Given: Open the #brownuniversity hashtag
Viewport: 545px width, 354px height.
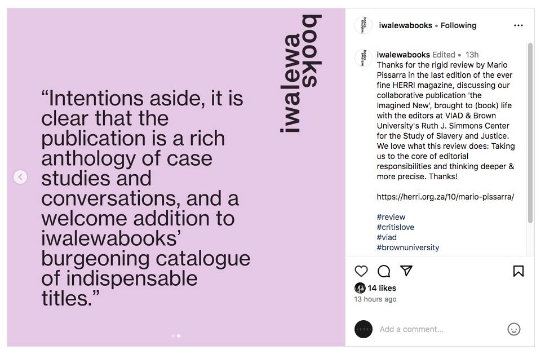Looking at the screenshot, I should [407, 247].
